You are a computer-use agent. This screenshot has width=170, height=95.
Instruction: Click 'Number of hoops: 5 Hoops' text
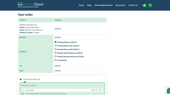pyautogui.click(x=29, y=33)
